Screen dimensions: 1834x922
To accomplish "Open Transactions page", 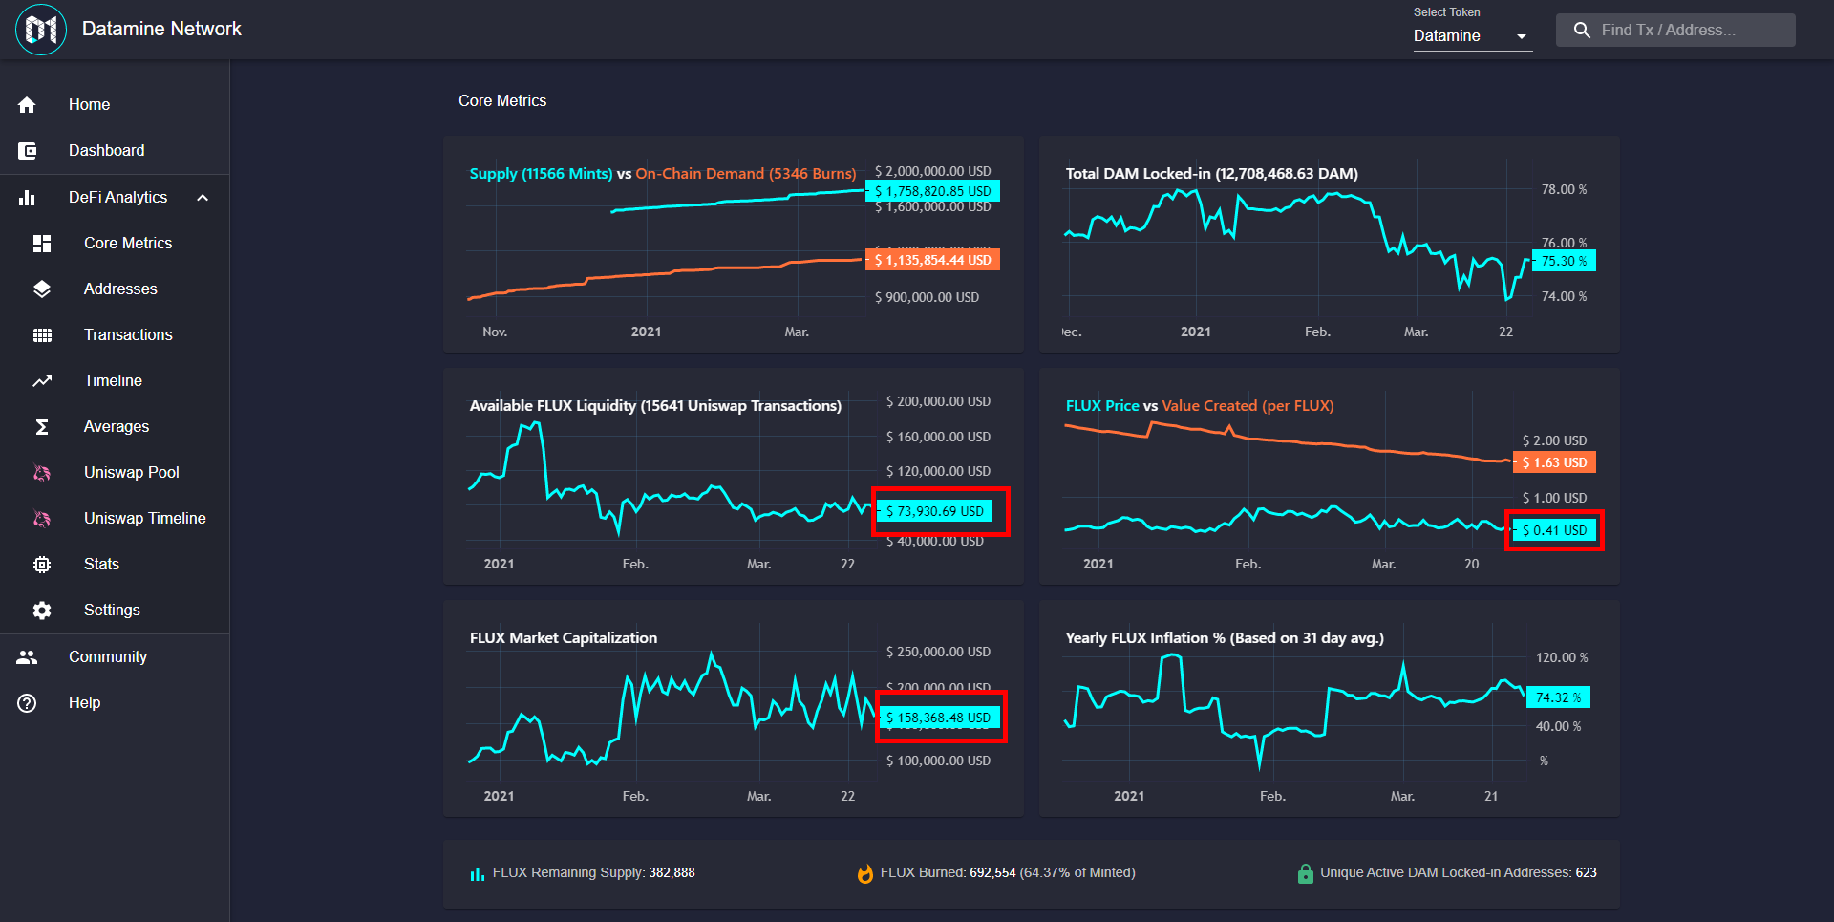I will [x=115, y=335].
